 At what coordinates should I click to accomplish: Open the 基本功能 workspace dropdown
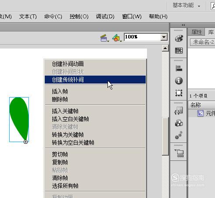(186, 6)
